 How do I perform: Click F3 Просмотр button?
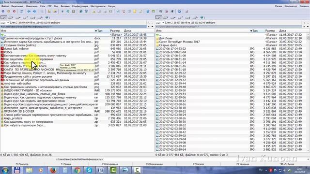[22, 164]
